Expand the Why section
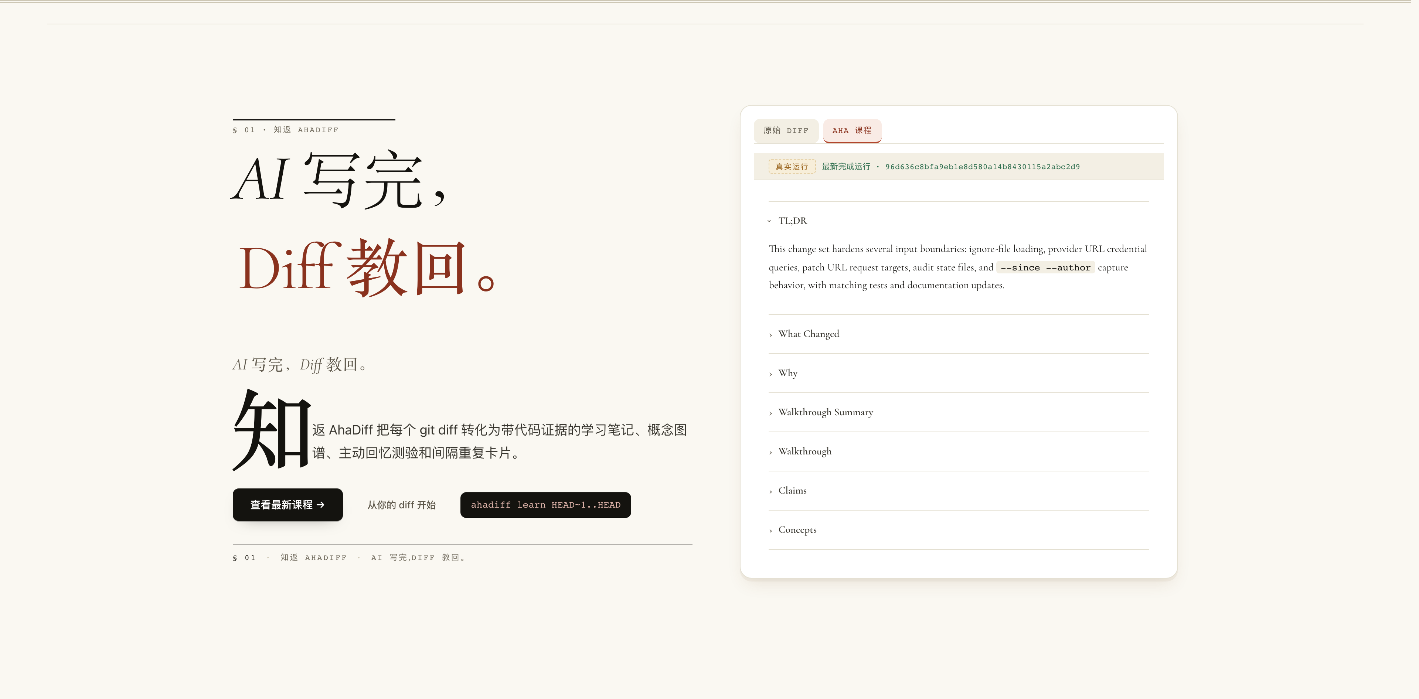 [958, 373]
